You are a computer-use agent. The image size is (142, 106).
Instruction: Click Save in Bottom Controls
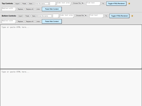pyautogui.click(x=34, y=16)
